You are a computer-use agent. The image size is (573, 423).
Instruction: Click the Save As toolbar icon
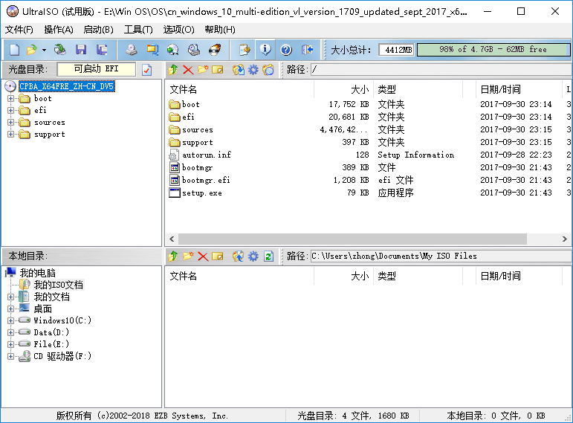point(102,49)
